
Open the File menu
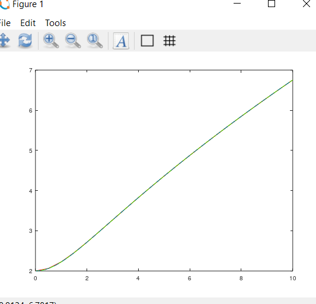pyautogui.click(x=5, y=23)
